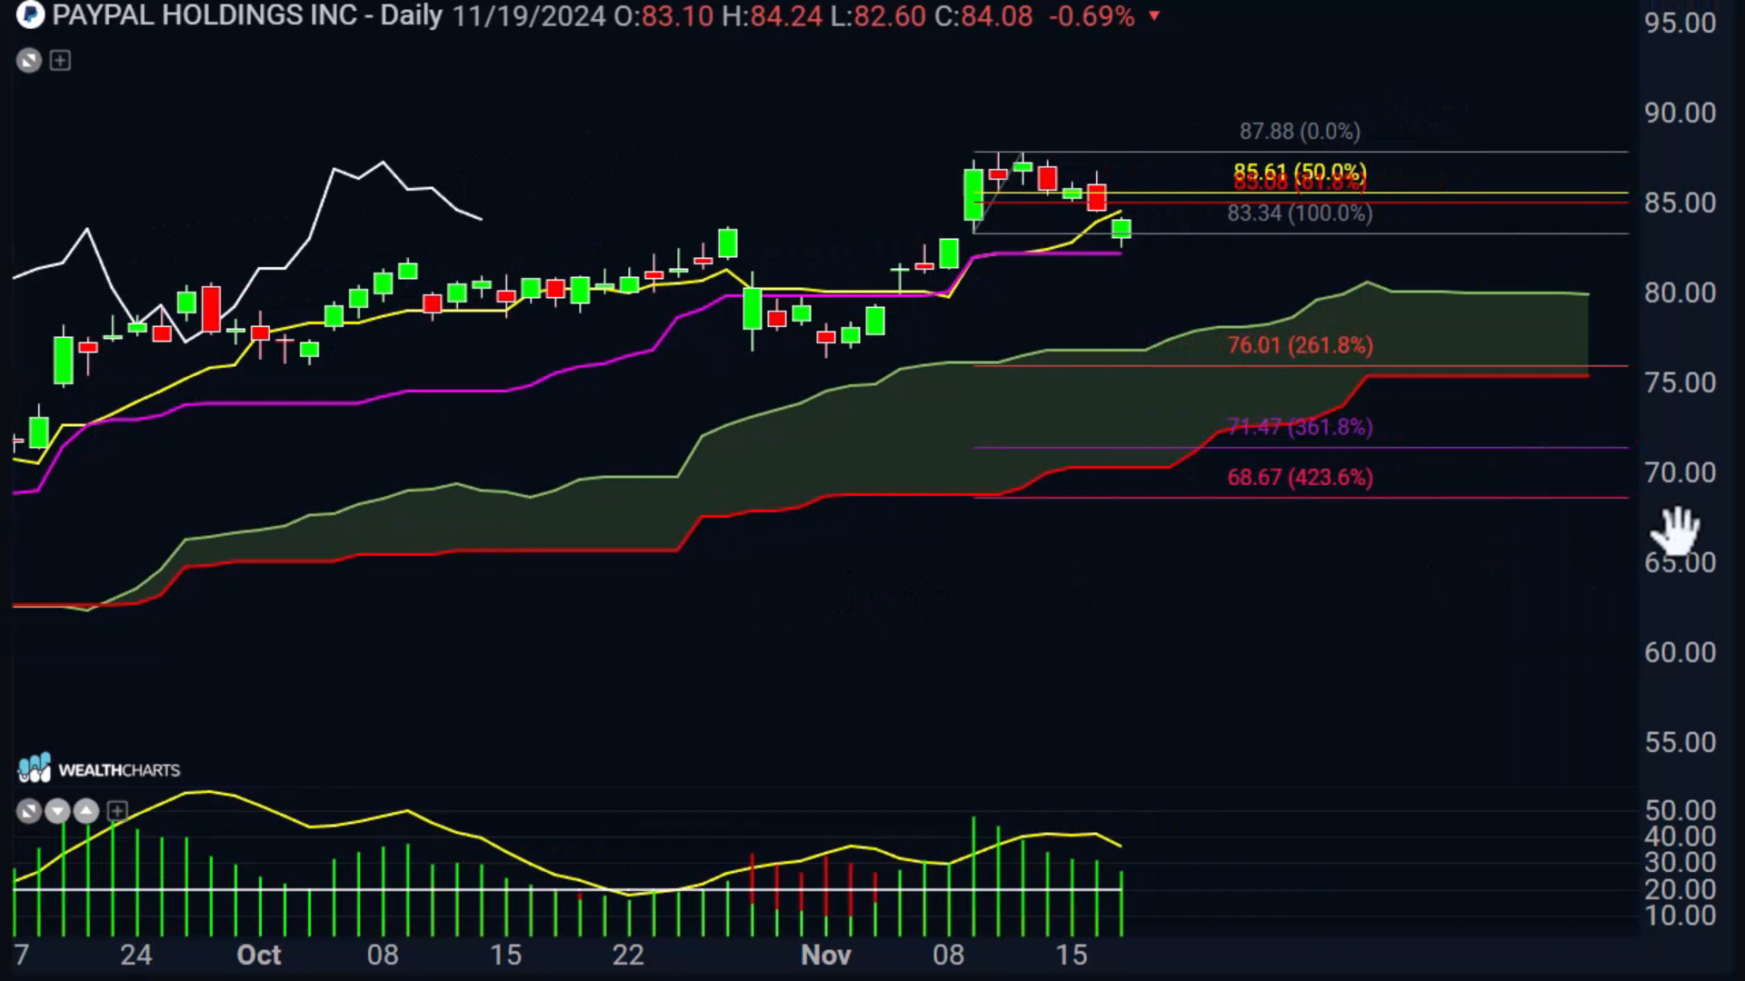Move the lower indicator pane up
The image size is (1745, 981).
[86, 811]
